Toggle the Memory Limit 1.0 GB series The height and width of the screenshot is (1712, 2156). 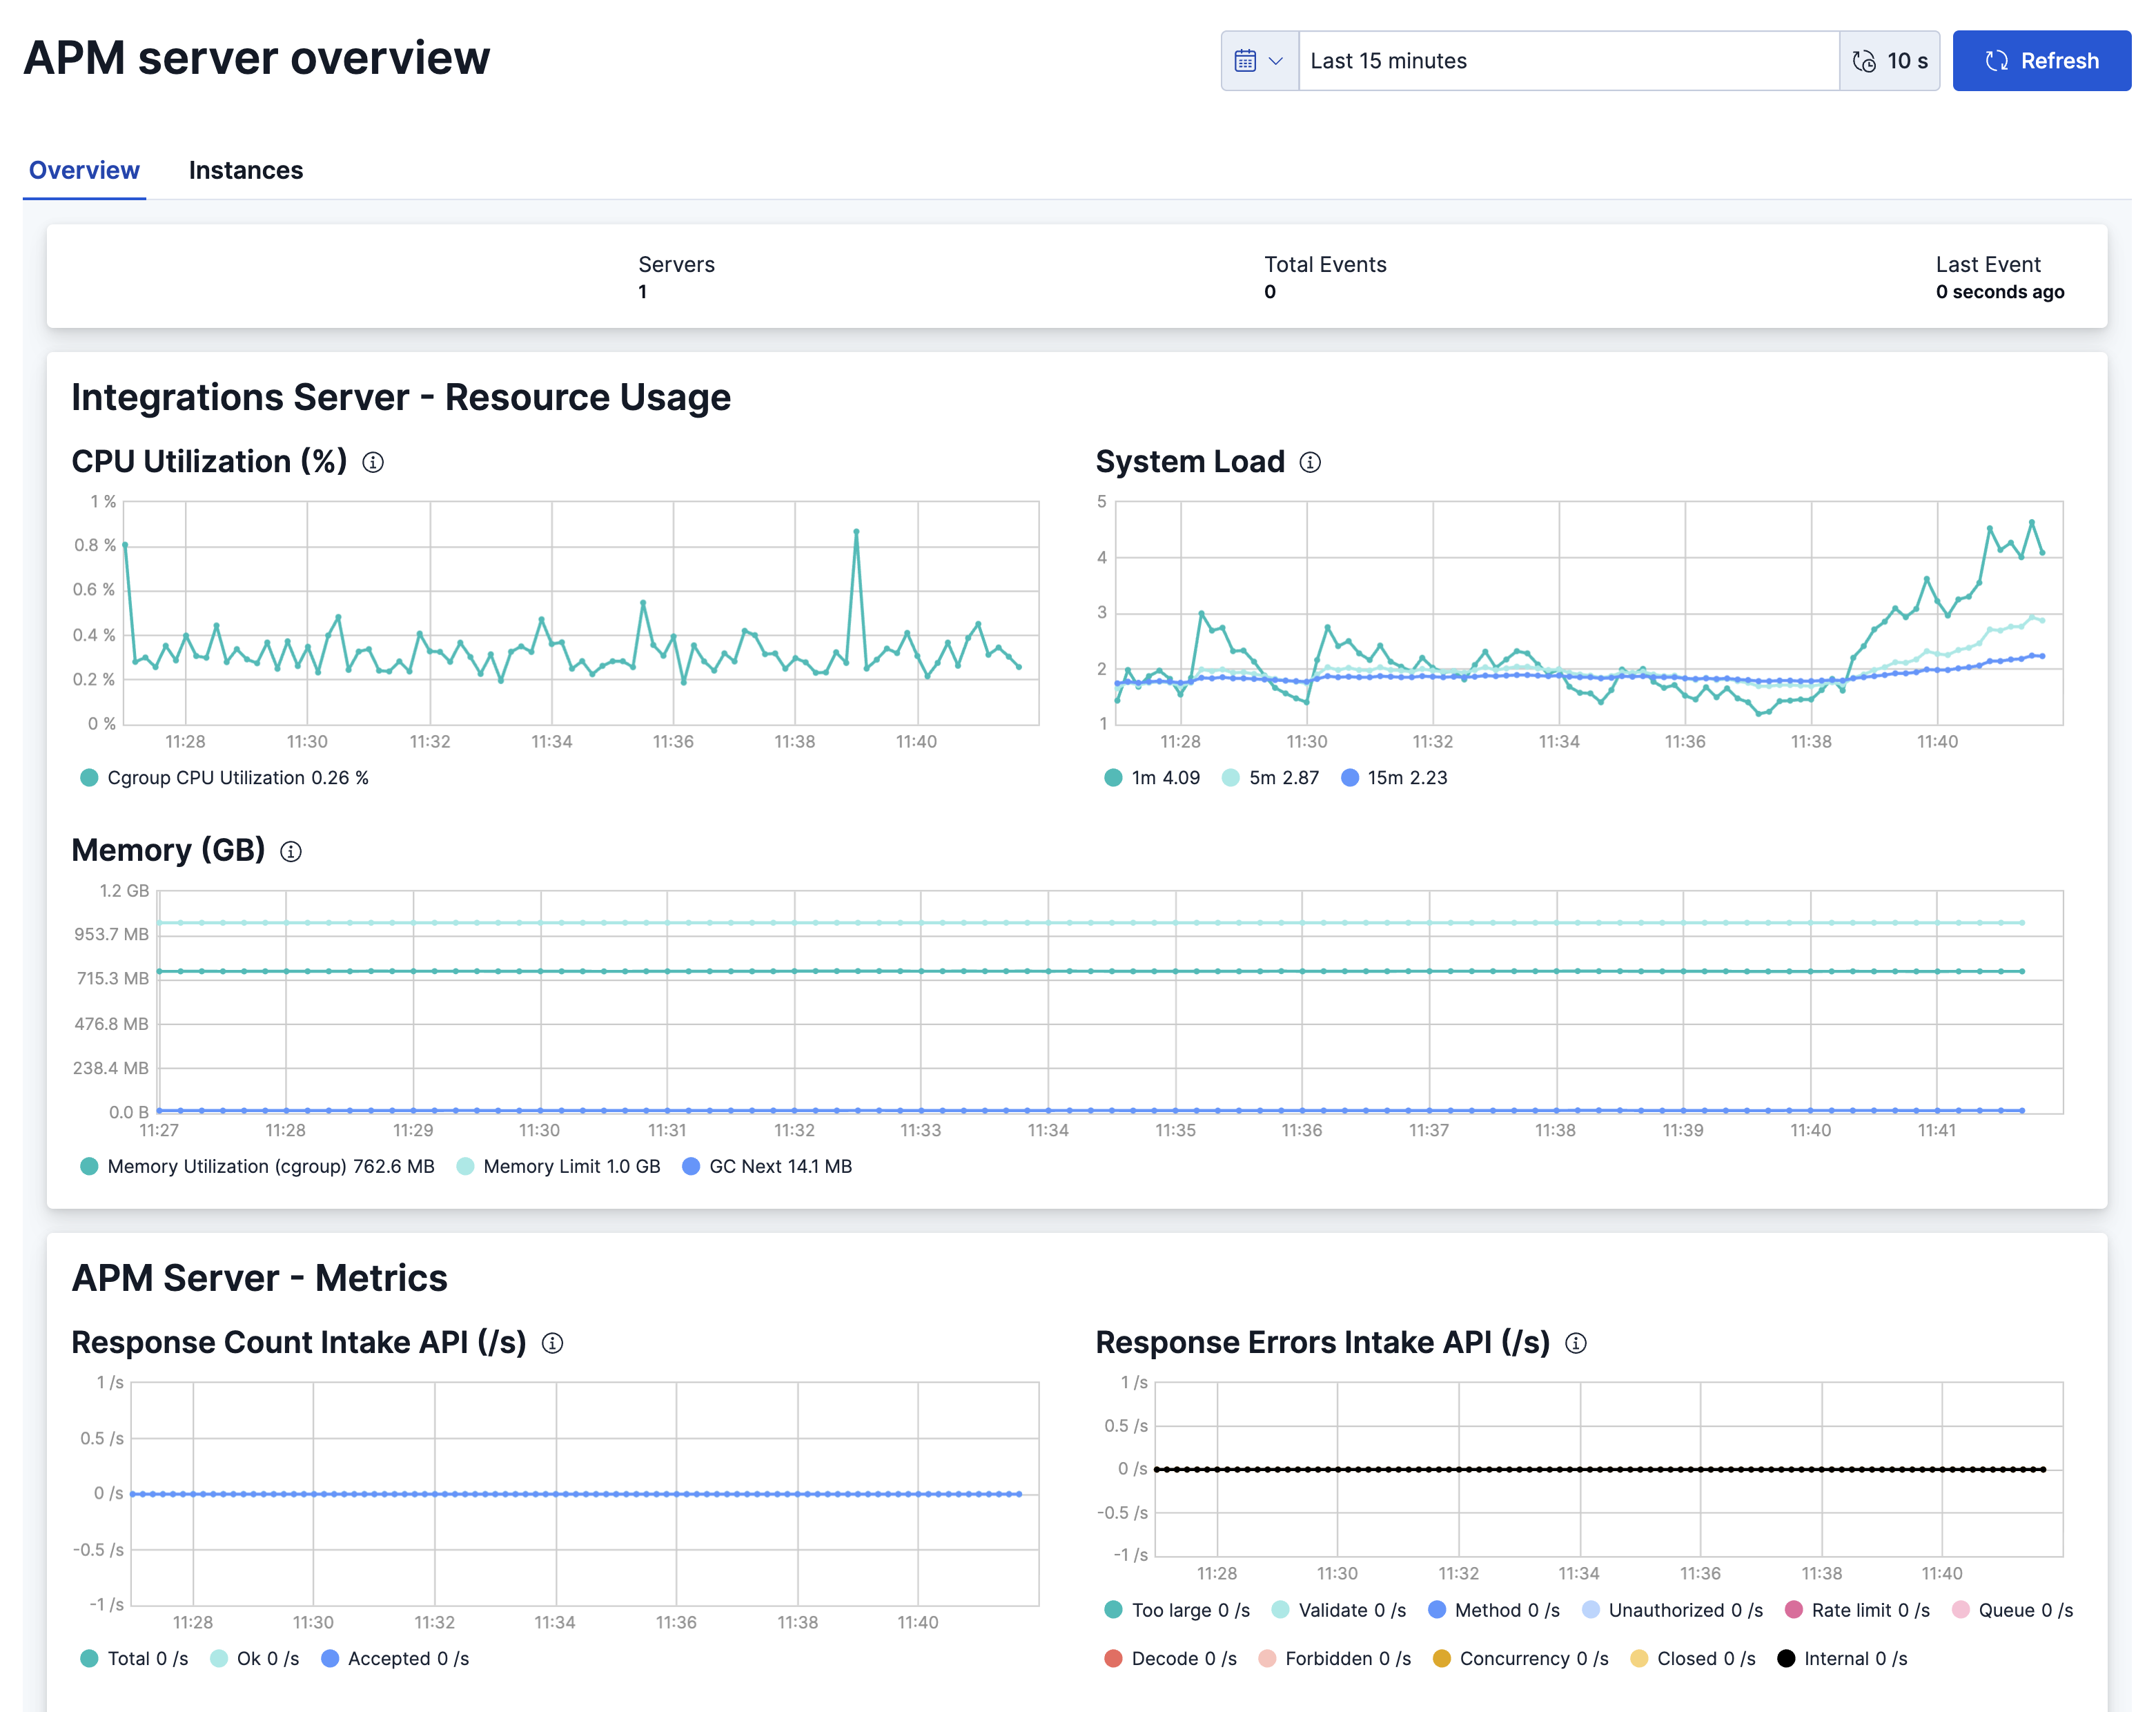(x=570, y=1166)
